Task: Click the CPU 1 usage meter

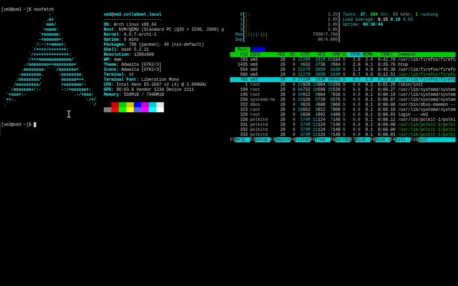Action: [290, 19]
